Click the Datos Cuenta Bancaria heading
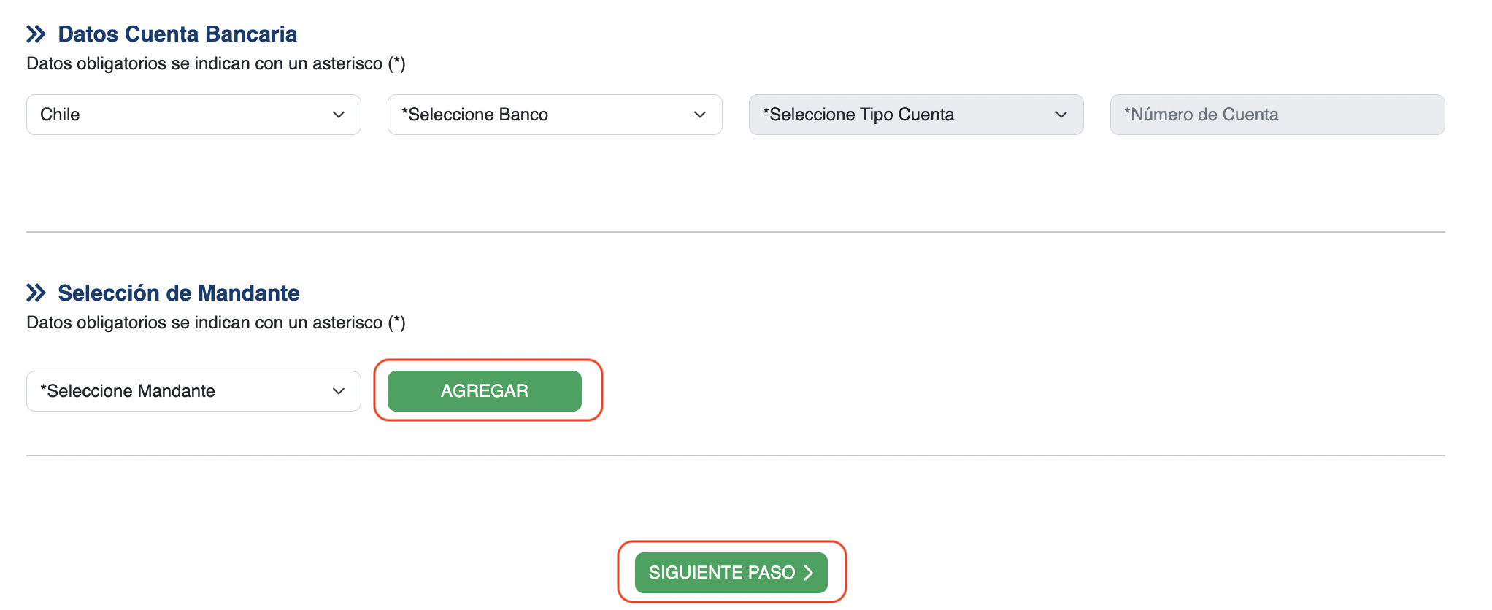1492x610 pixels. point(177,34)
